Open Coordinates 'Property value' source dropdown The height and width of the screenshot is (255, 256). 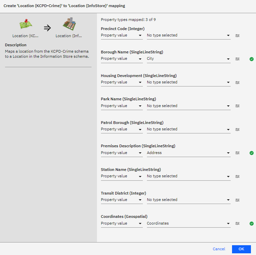(x=122, y=224)
